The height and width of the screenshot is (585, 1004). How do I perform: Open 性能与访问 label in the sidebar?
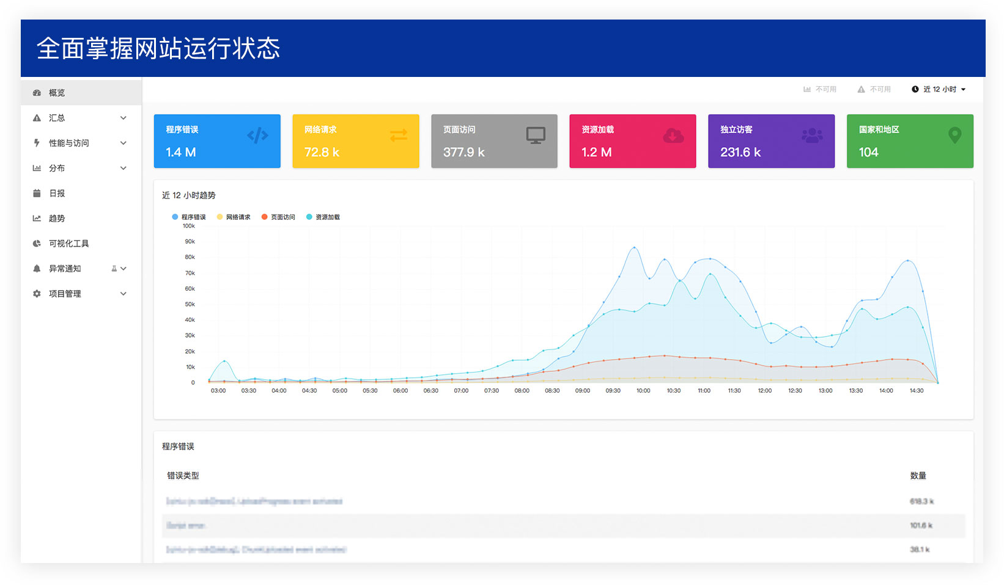[x=69, y=143]
